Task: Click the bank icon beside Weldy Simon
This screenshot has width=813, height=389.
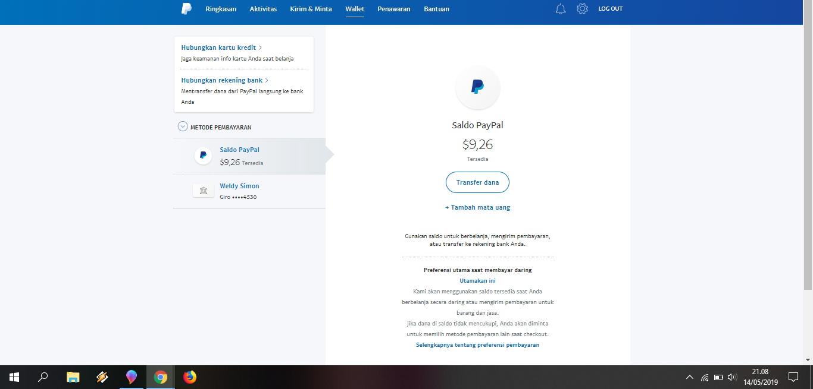Action: 204,191
